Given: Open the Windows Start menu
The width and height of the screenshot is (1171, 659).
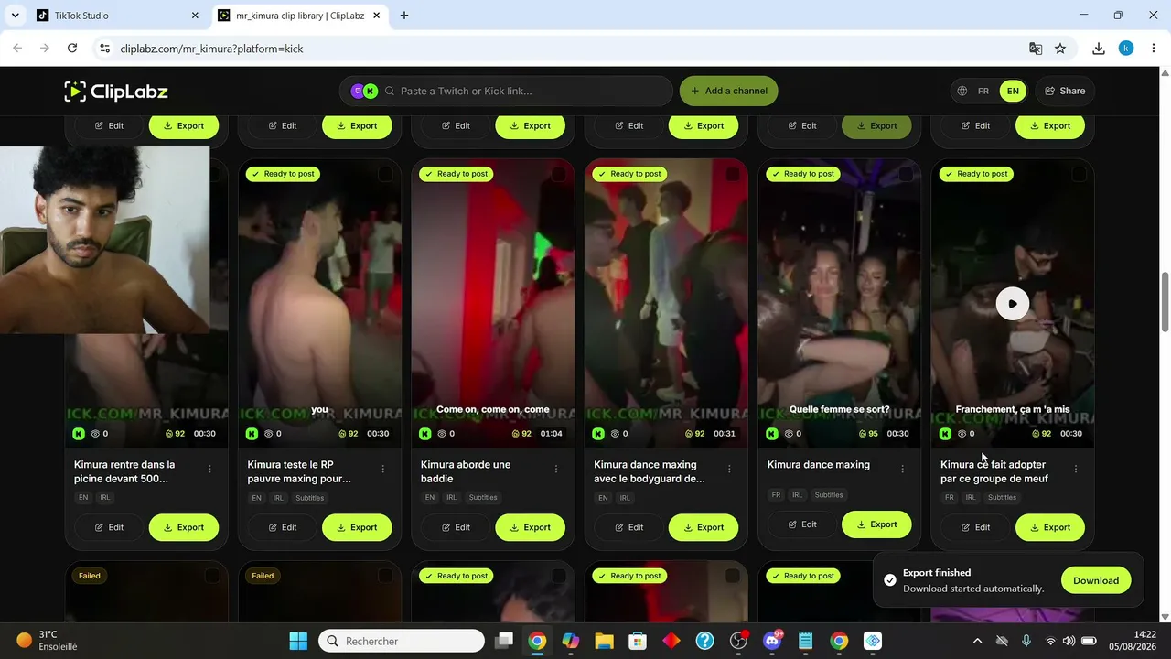Looking at the screenshot, I should (298, 641).
